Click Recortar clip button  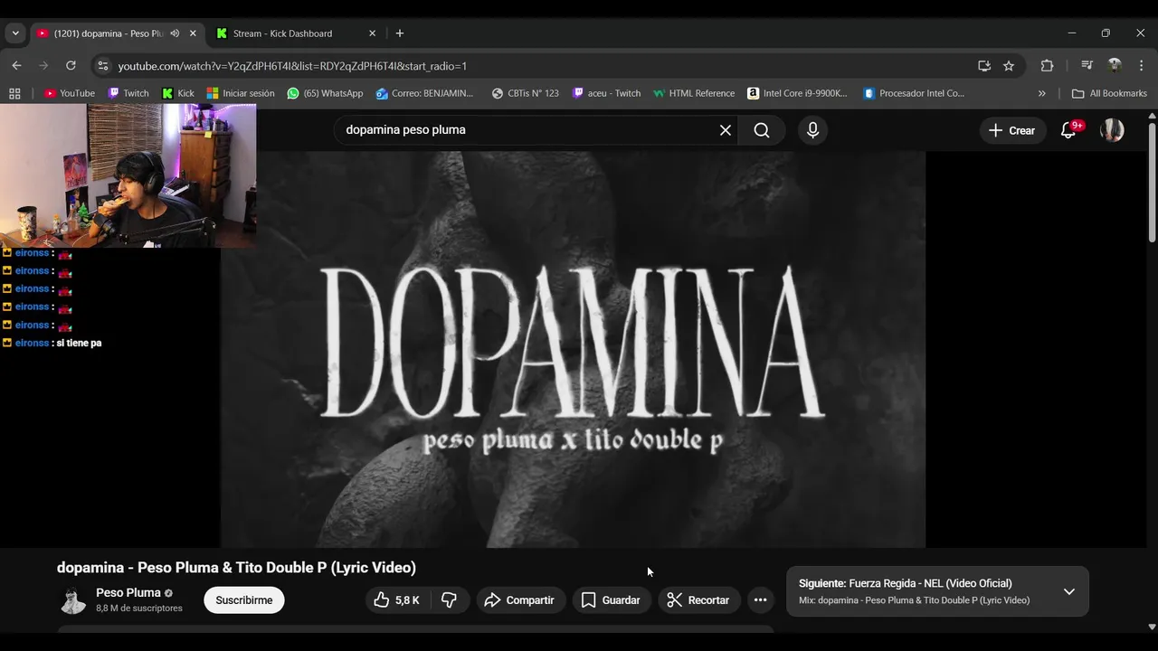click(698, 600)
